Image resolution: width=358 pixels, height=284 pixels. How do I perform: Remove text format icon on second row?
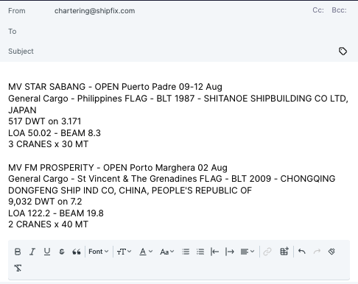[x=18, y=268]
